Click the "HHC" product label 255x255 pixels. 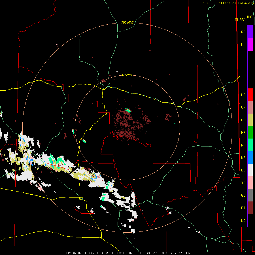[249, 17]
